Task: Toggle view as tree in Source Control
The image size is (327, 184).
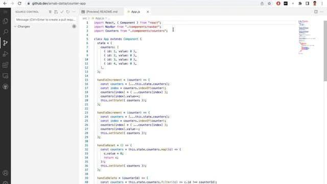Action: [50, 12]
